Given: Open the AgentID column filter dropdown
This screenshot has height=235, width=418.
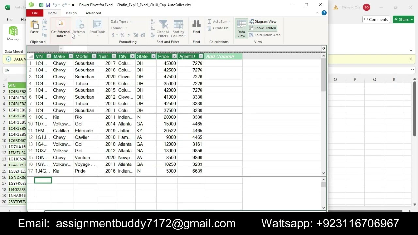Looking at the screenshot, I should (x=201, y=56).
